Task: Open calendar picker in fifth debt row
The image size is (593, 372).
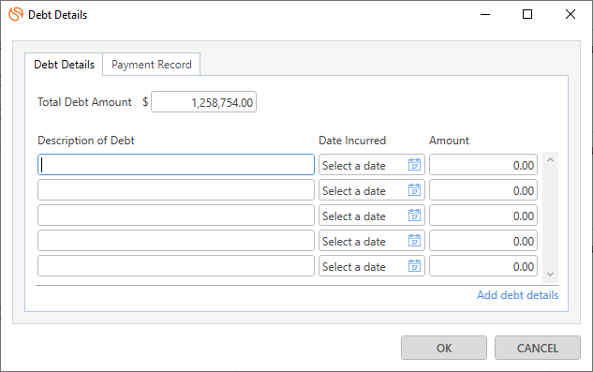Action: [x=414, y=266]
